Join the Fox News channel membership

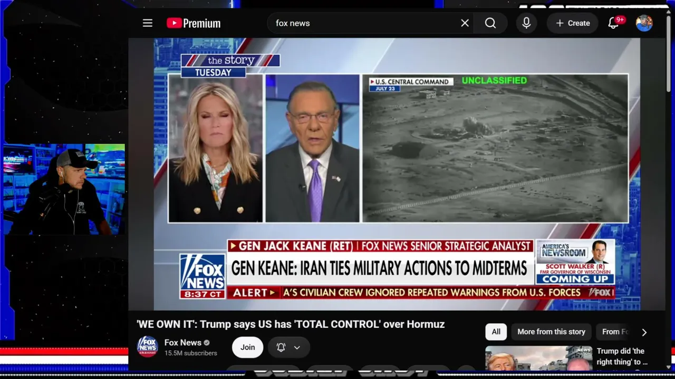pyautogui.click(x=247, y=347)
